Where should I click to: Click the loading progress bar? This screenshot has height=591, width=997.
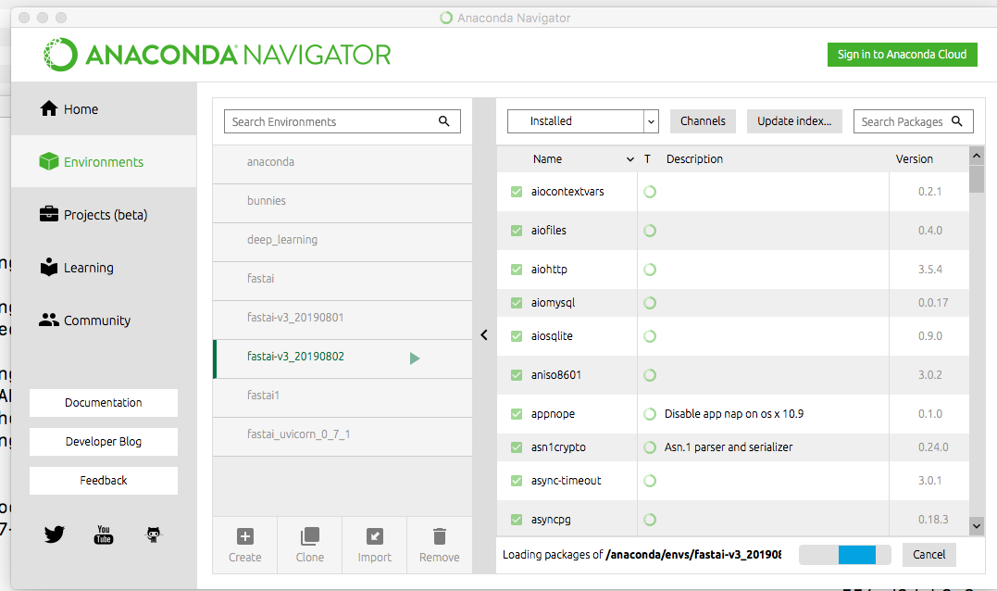(x=844, y=555)
